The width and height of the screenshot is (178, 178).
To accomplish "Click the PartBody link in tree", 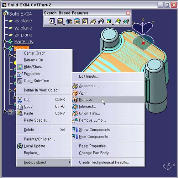I will click(x=24, y=41).
